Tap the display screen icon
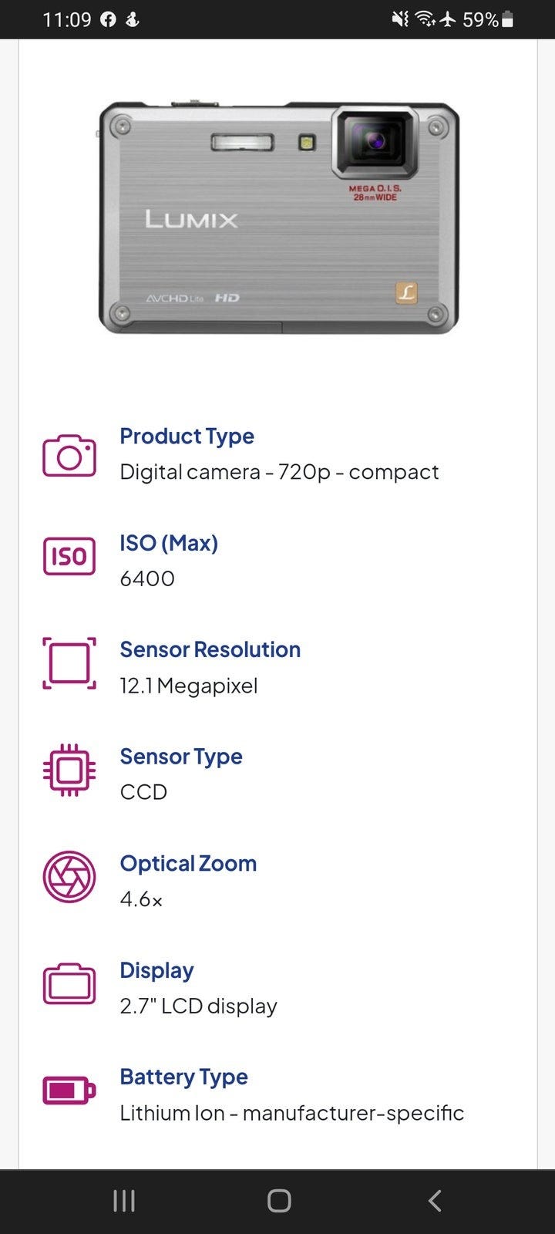 (x=69, y=984)
